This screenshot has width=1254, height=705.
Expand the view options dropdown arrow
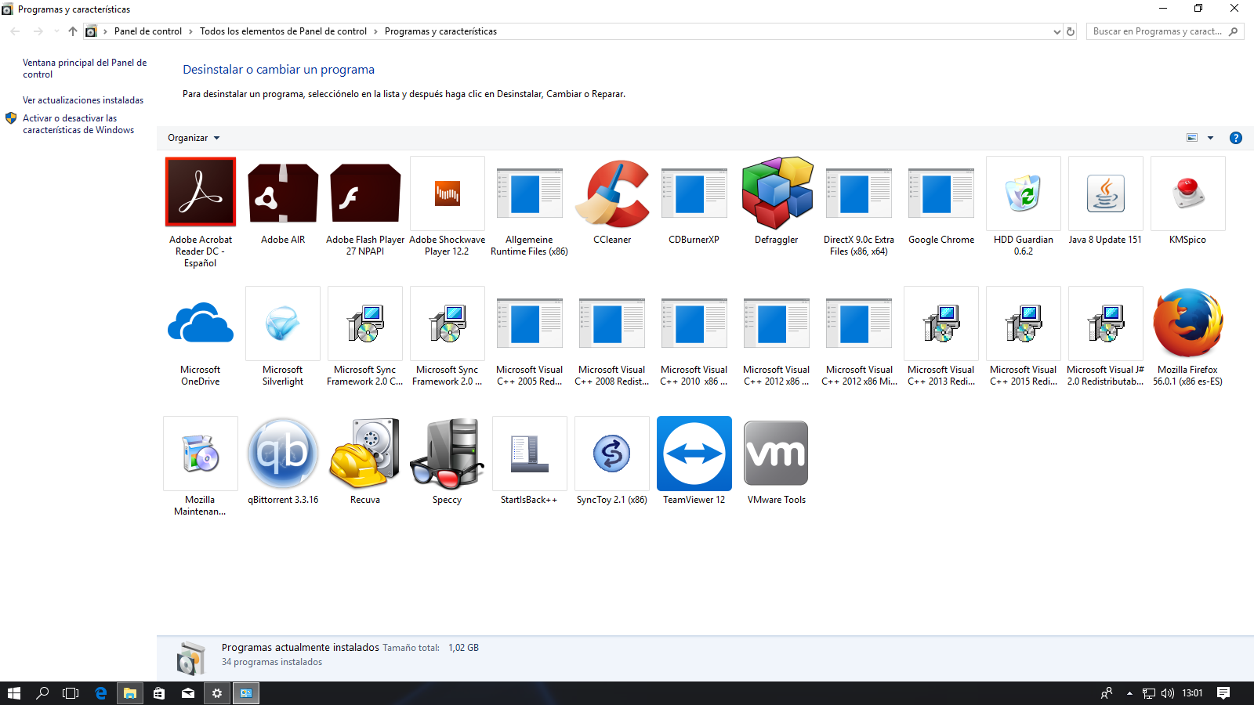pos(1210,138)
